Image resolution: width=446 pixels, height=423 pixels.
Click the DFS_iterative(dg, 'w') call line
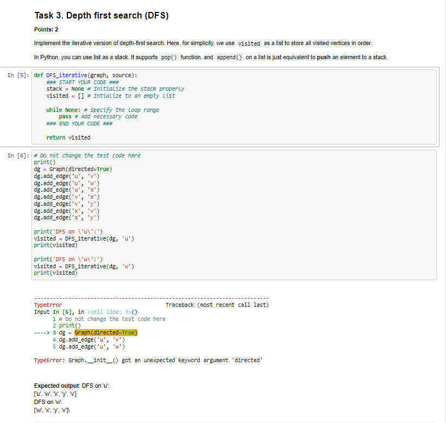84,267
